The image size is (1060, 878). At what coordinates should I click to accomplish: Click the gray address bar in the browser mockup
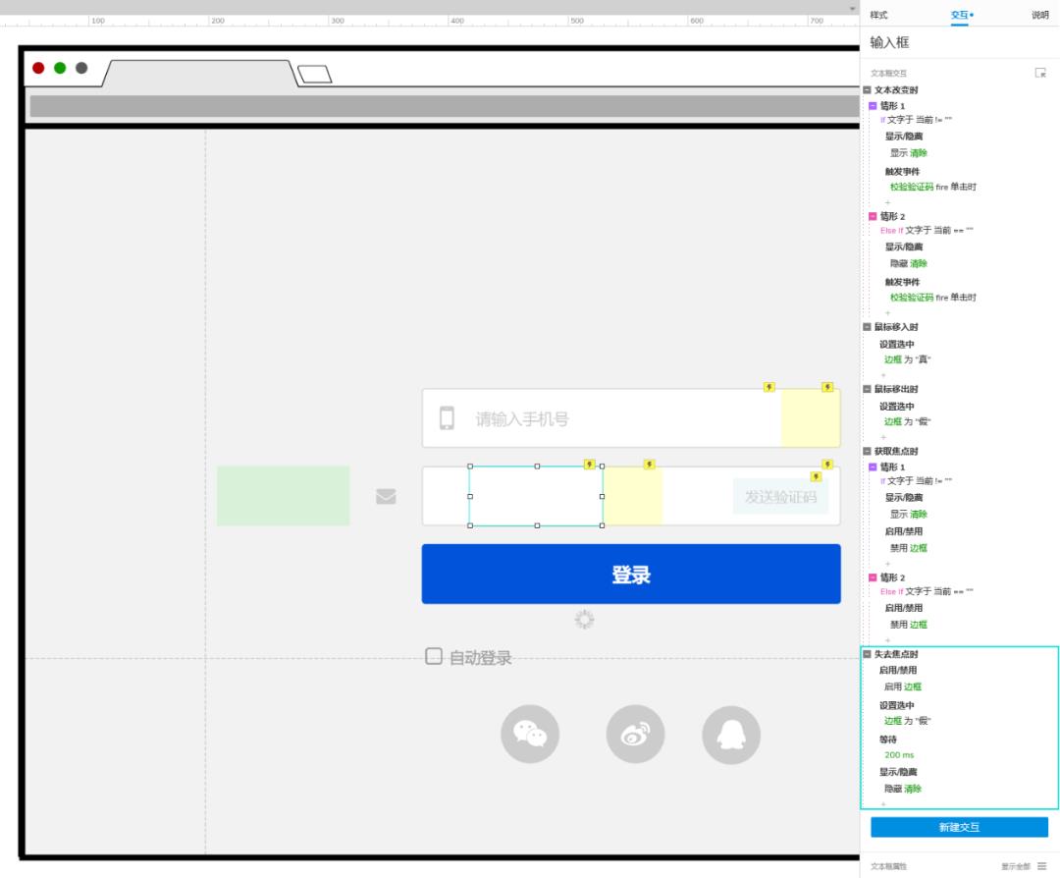[x=445, y=106]
